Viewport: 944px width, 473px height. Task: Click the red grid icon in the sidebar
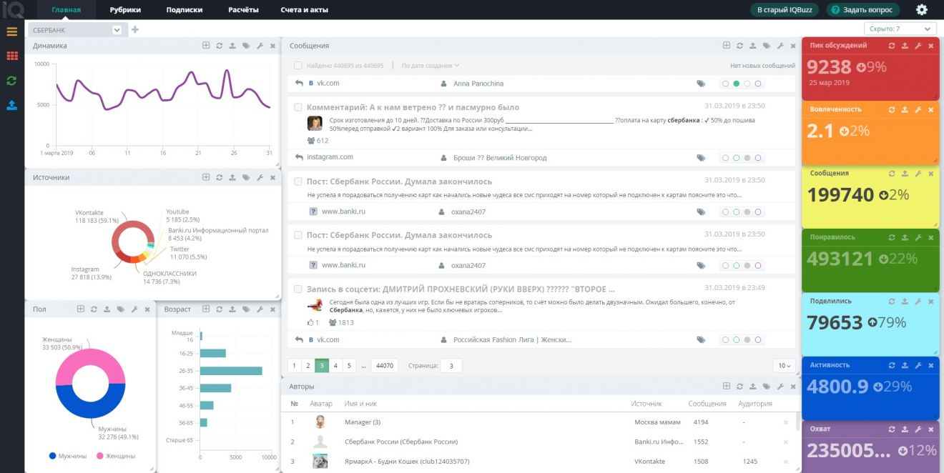click(11, 56)
